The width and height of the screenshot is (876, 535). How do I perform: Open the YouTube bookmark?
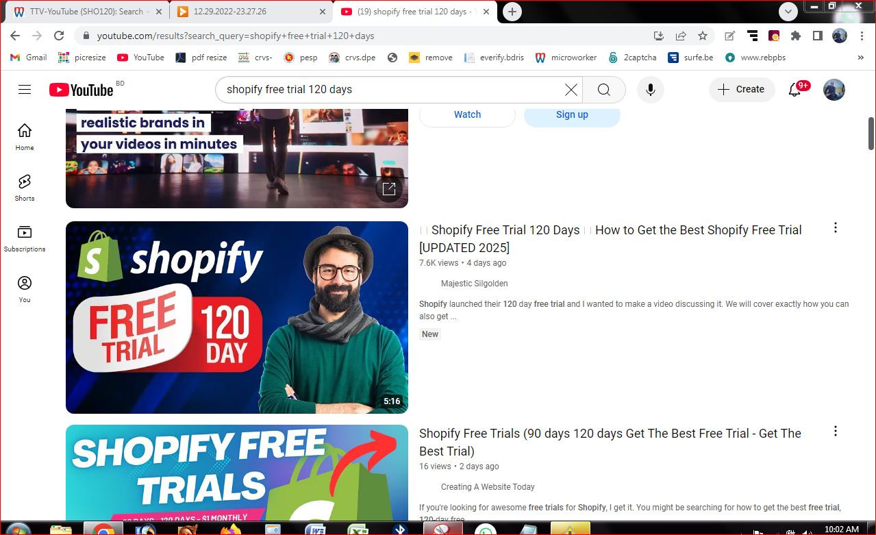tap(141, 58)
